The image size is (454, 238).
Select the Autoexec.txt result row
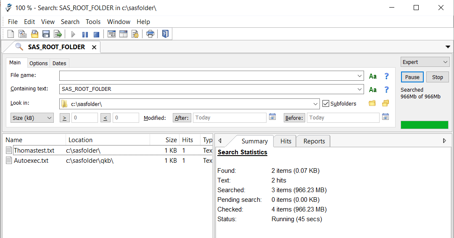click(x=31, y=161)
